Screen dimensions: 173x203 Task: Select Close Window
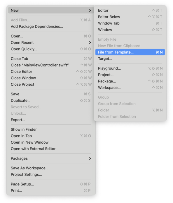(51, 78)
